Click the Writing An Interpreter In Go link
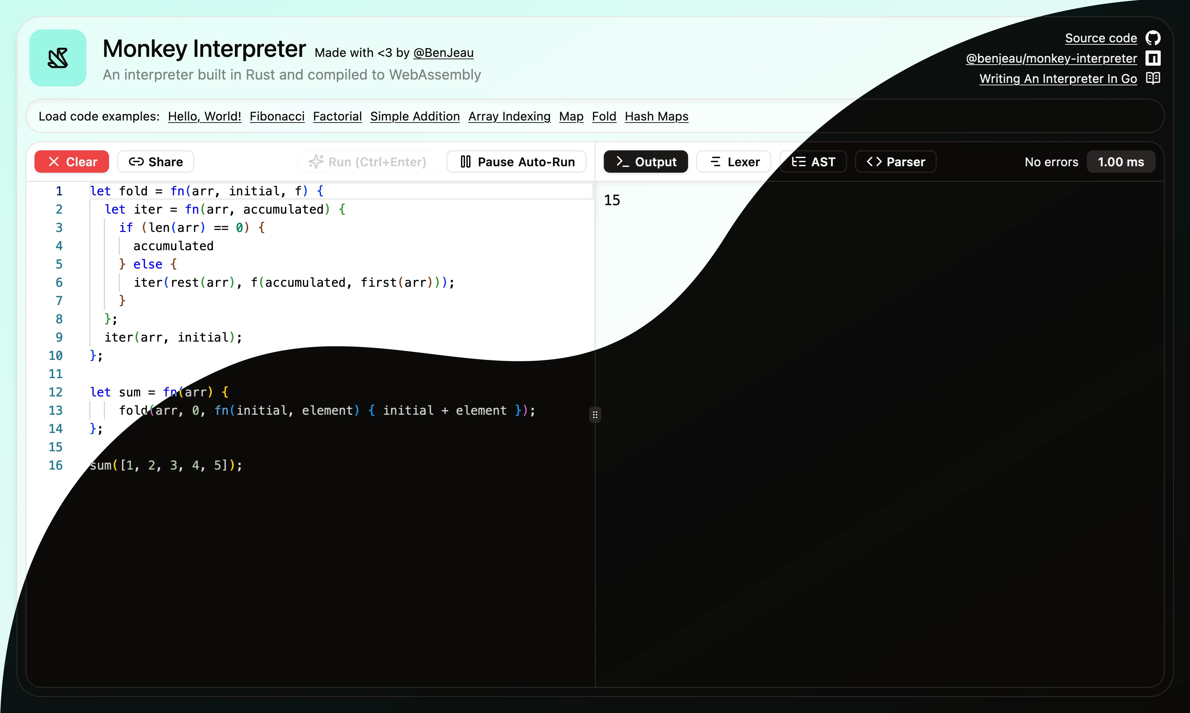Image resolution: width=1190 pixels, height=713 pixels. [1058, 79]
